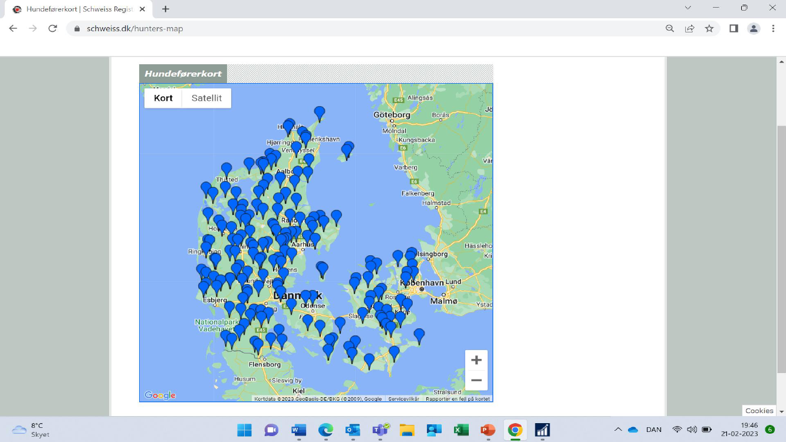Image resolution: width=786 pixels, height=442 pixels.
Task: Open OneDrive cloud tray icon
Action: click(633, 430)
